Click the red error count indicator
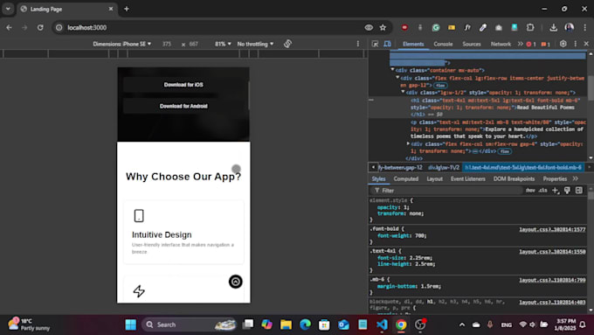The height and width of the screenshot is (335, 594). tap(531, 45)
